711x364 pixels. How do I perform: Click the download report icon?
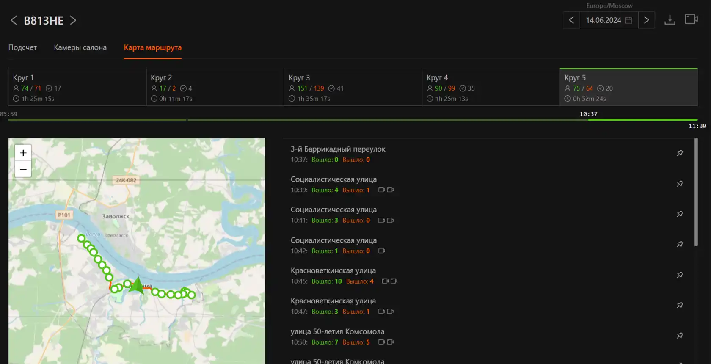670,19
